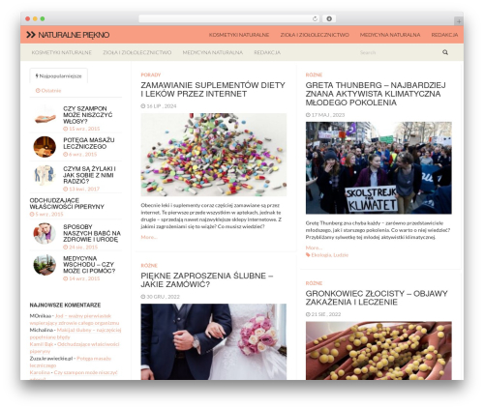484x409 pixels.
Task: Open the Najpopularniejsze tab
Action: click(x=58, y=76)
